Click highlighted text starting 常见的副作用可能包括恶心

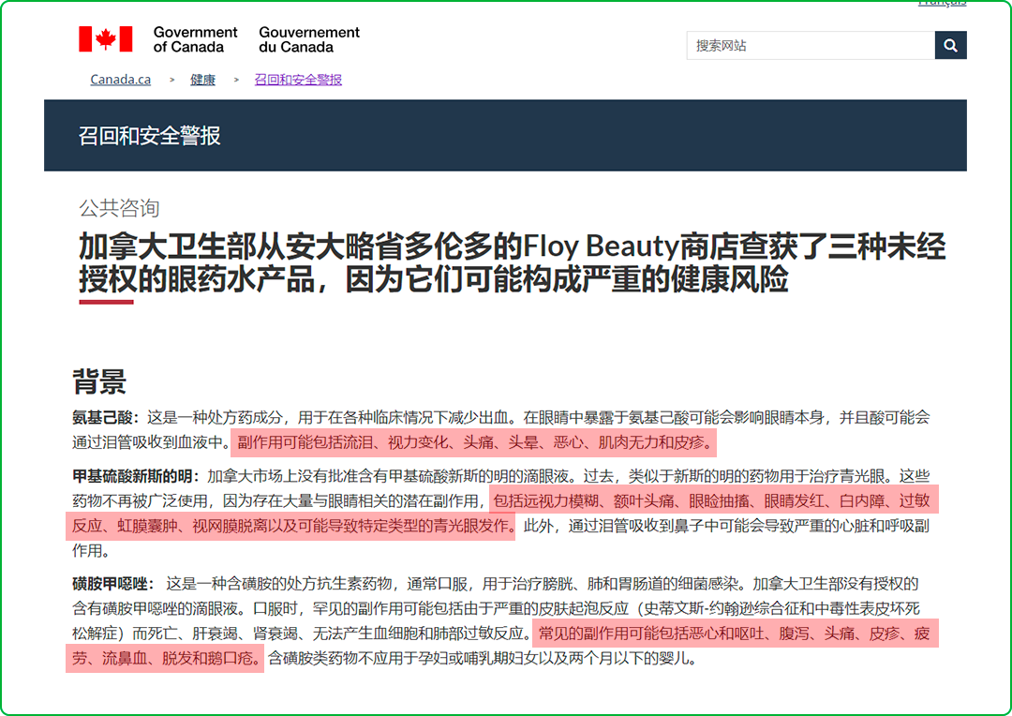[734, 634]
